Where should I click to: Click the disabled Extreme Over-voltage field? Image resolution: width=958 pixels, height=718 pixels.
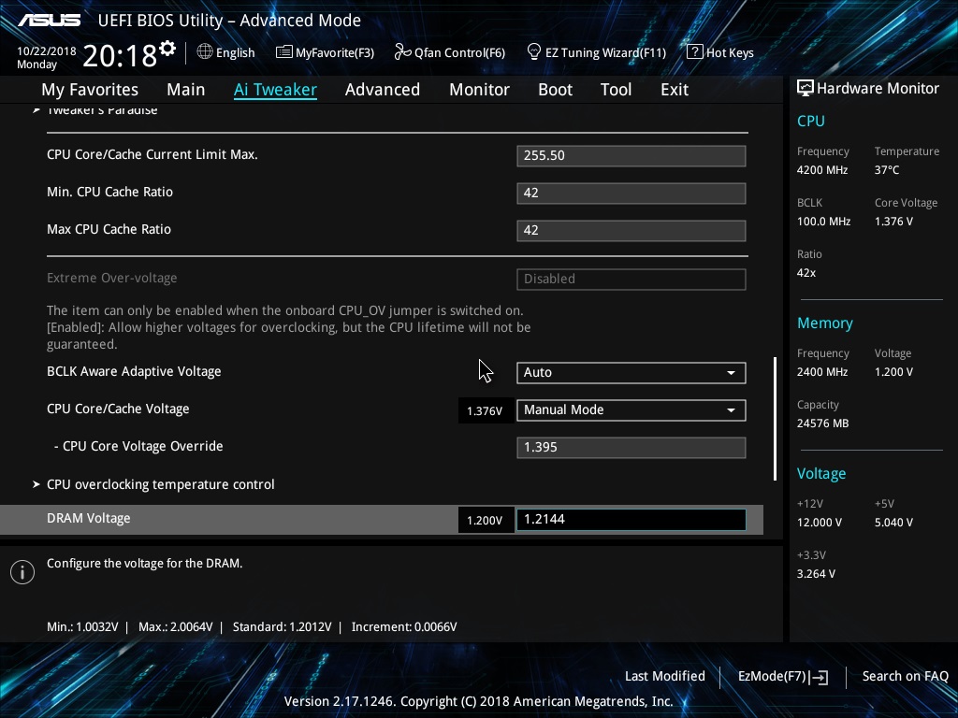(631, 279)
